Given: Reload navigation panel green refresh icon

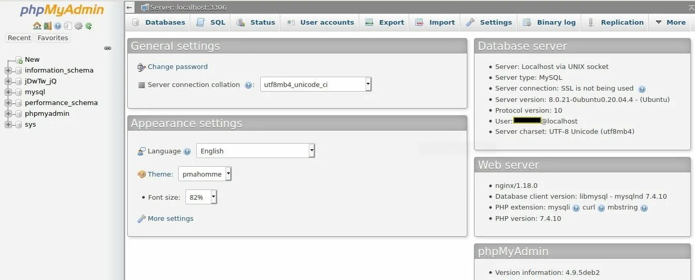Looking at the screenshot, I should coord(89,26).
